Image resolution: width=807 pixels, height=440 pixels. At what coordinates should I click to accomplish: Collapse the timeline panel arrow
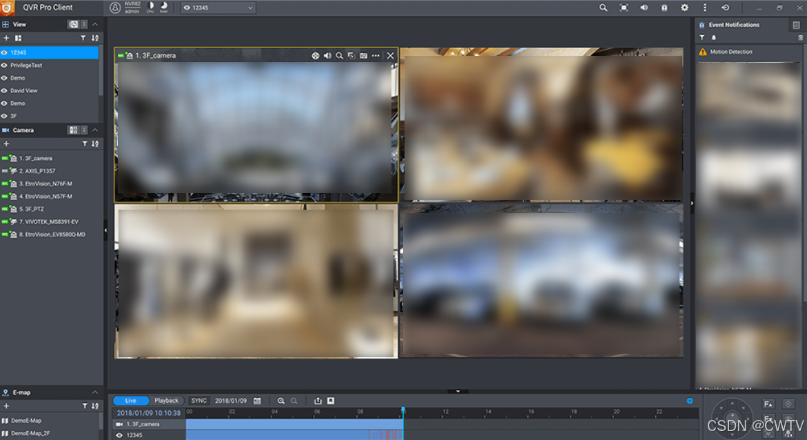pyautogui.click(x=458, y=392)
